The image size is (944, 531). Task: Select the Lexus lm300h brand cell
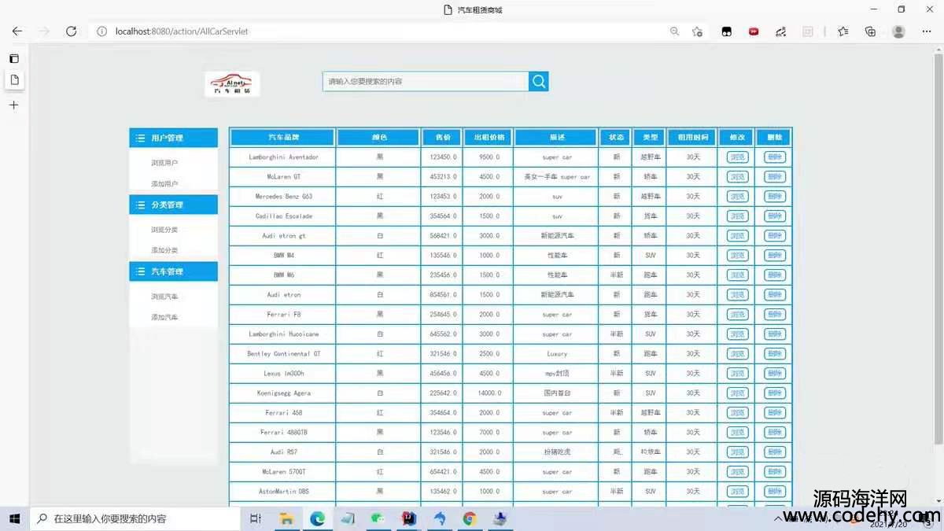coord(283,374)
